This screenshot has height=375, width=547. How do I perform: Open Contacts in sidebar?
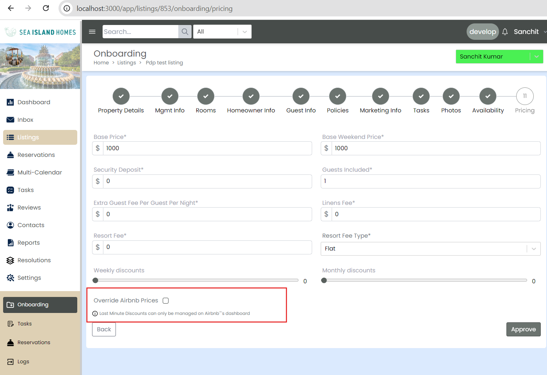(x=40, y=225)
